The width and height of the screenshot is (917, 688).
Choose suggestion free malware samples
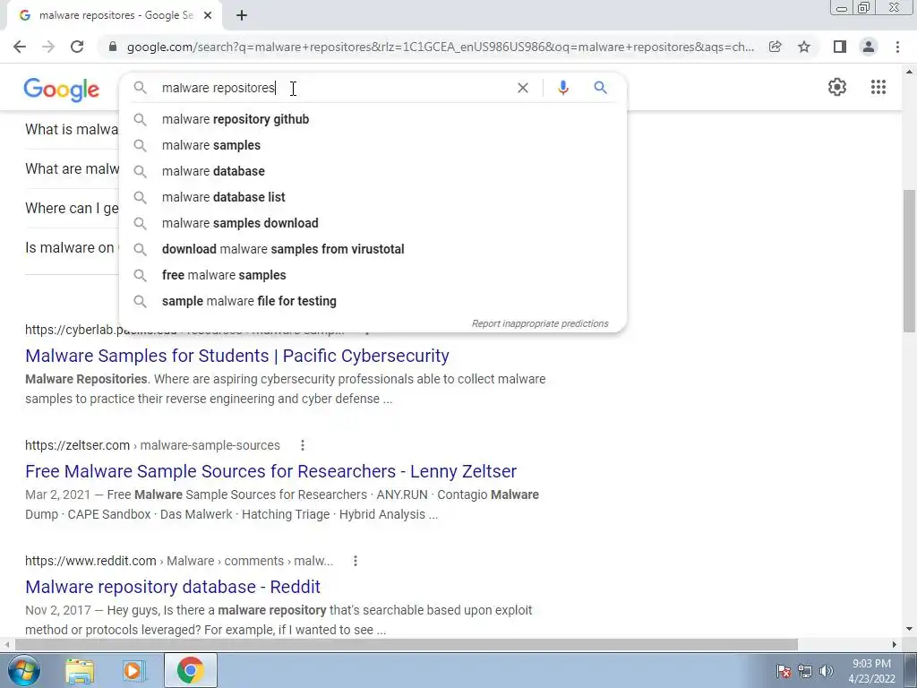pos(373,275)
